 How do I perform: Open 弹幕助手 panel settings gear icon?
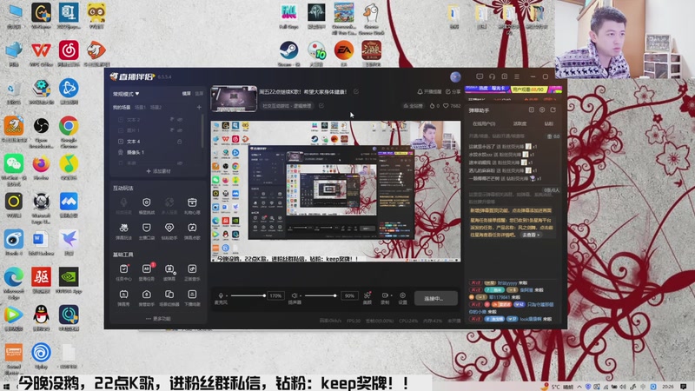tap(542, 110)
